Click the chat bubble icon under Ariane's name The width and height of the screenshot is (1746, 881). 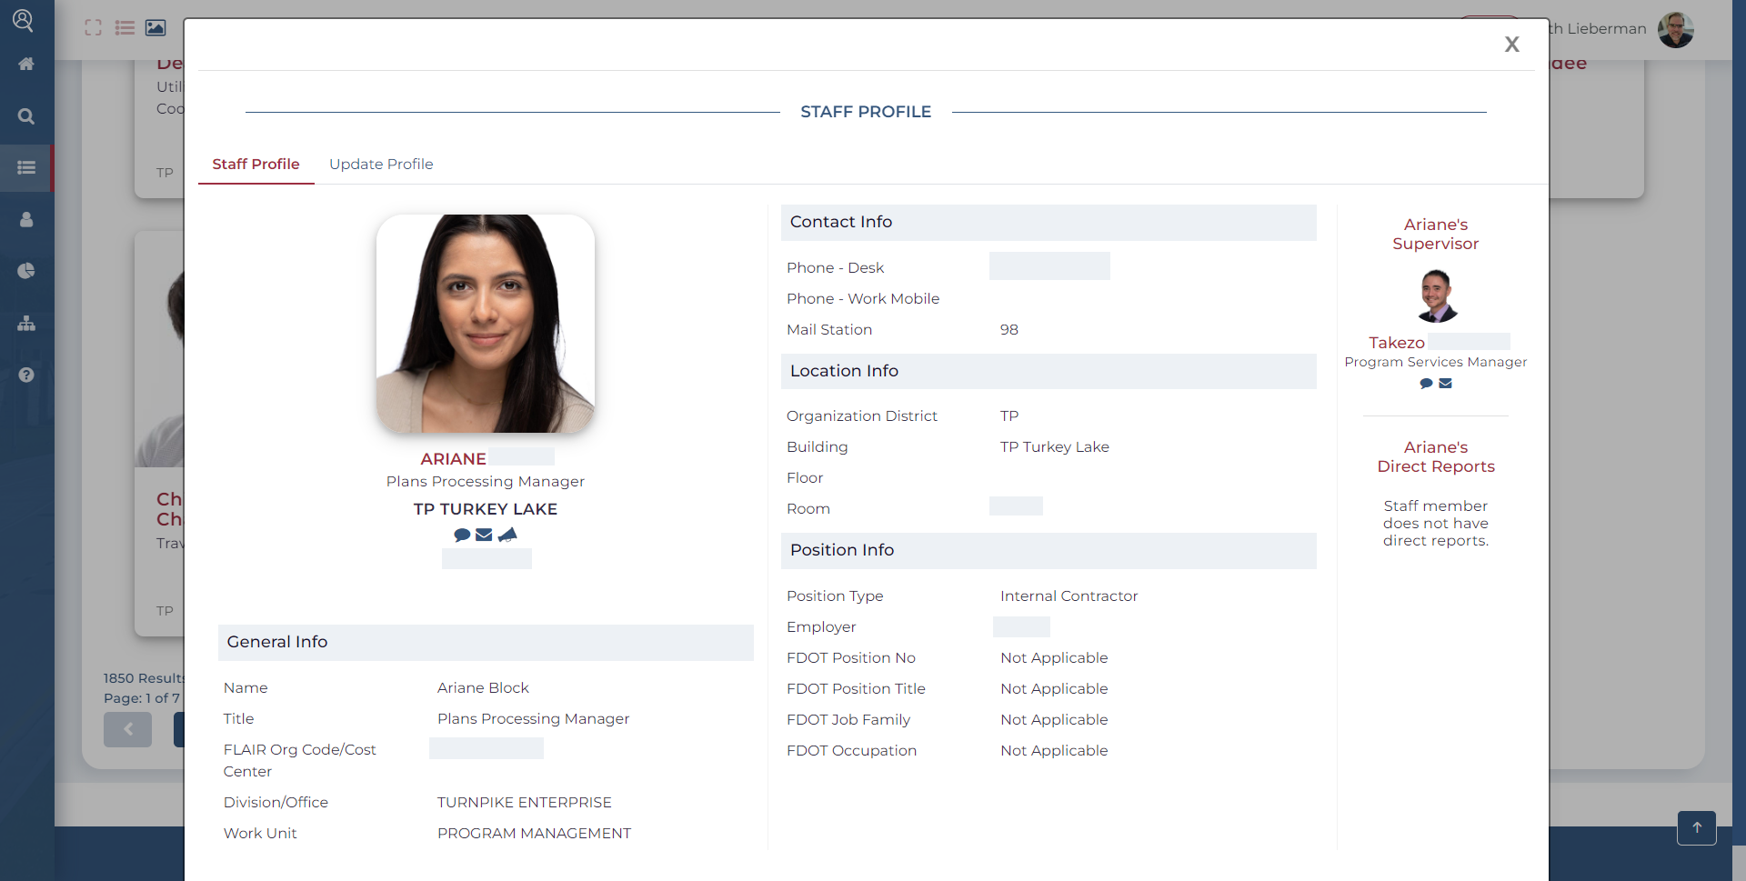(462, 535)
